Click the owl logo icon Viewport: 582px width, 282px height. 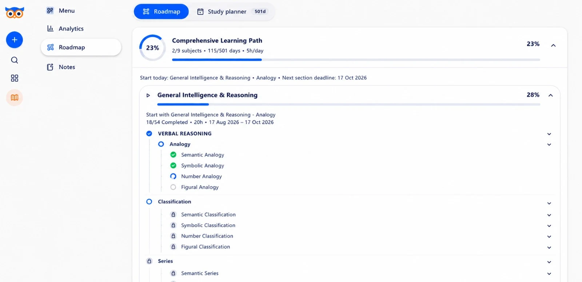[x=15, y=13]
